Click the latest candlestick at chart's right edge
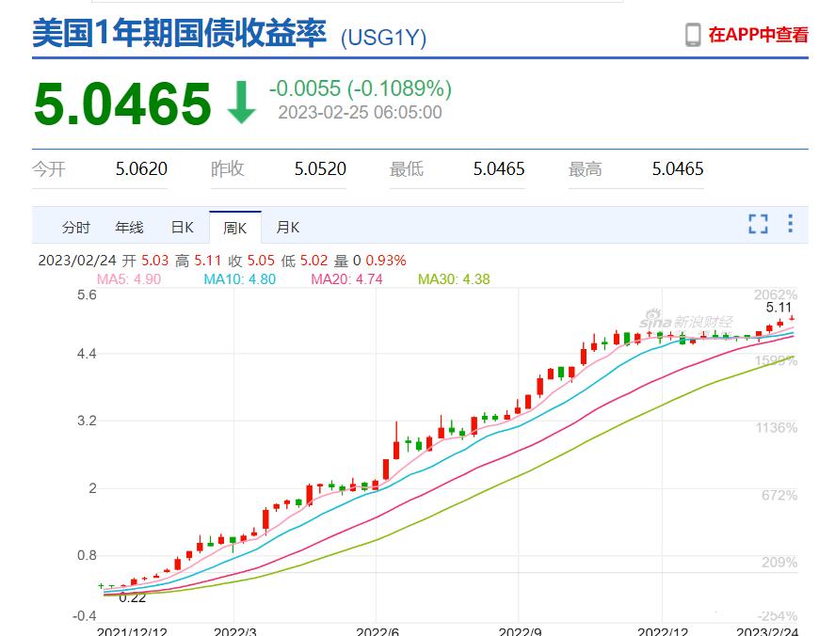 point(794,320)
